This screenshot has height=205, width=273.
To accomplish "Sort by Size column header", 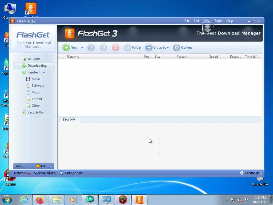I will coord(158,57).
